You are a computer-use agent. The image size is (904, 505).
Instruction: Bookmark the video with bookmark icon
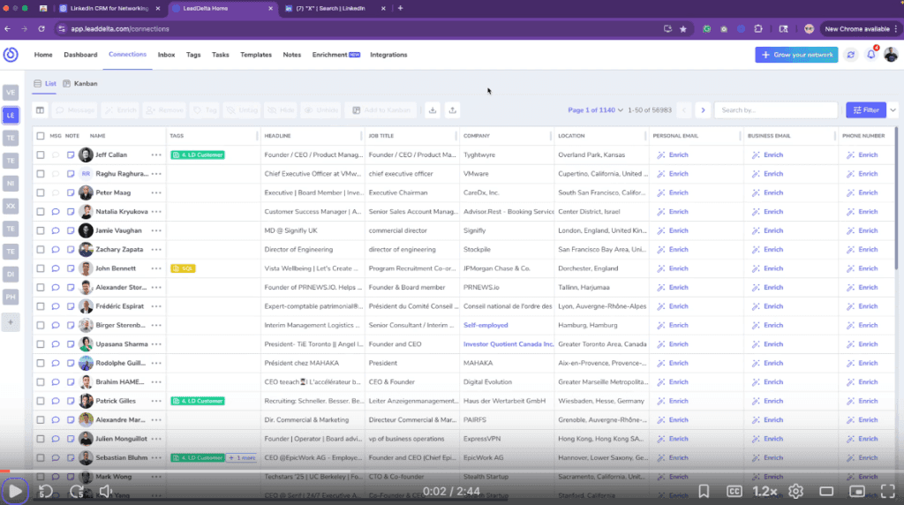click(x=704, y=491)
